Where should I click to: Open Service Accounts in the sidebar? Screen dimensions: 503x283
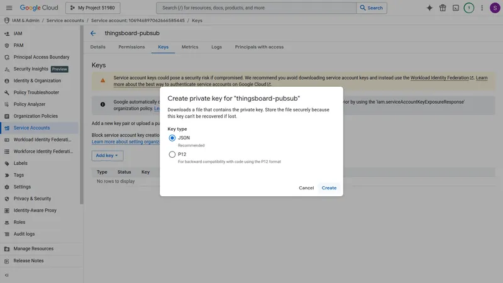tap(39, 128)
